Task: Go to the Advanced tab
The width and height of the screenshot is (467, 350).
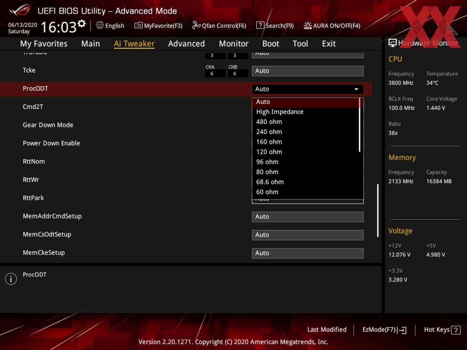Action: click(x=186, y=44)
